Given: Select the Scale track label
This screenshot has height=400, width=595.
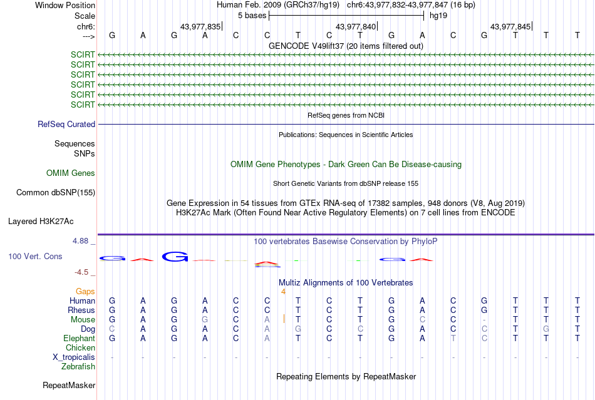Looking at the screenshot, I should [85, 16].
